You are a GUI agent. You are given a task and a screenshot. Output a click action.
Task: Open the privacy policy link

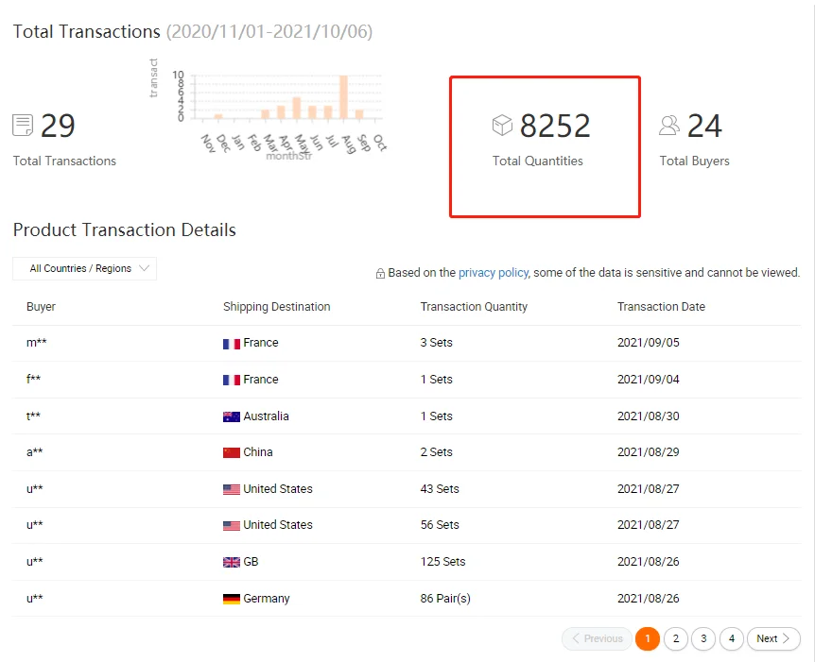click(494, 273)
